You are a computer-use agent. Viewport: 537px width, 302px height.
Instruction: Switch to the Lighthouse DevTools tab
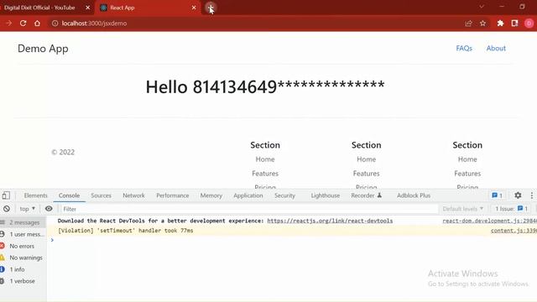click(x=326, y=195)
